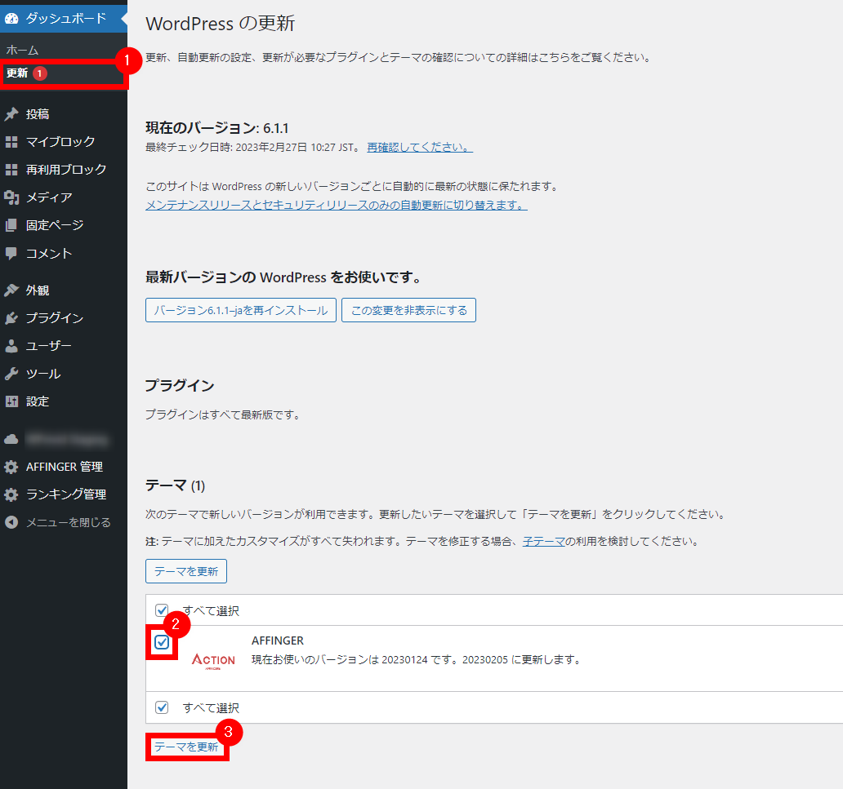Click the collapse arrow icon beside メニューを閉じる
Image resolution: width=843 pixels, height=789 pixels.
pyautogui.click(x=11, y=522)
